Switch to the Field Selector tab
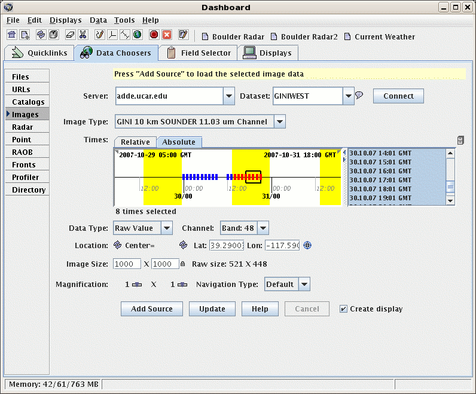This screenshot has width=476, height=394. click(199, 53)
